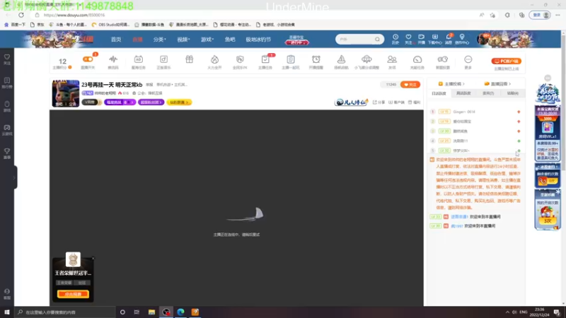566x318 pixels.
Task: Click the search magnifier icon
Action: (x=377, y=40)
